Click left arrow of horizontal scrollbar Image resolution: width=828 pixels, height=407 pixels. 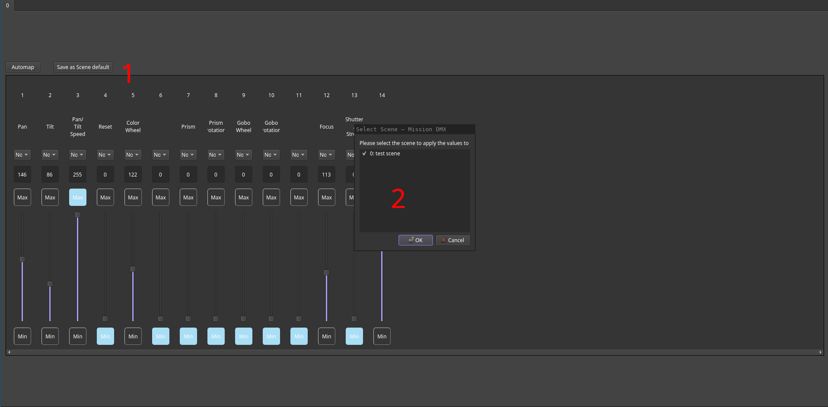point(9,353)
